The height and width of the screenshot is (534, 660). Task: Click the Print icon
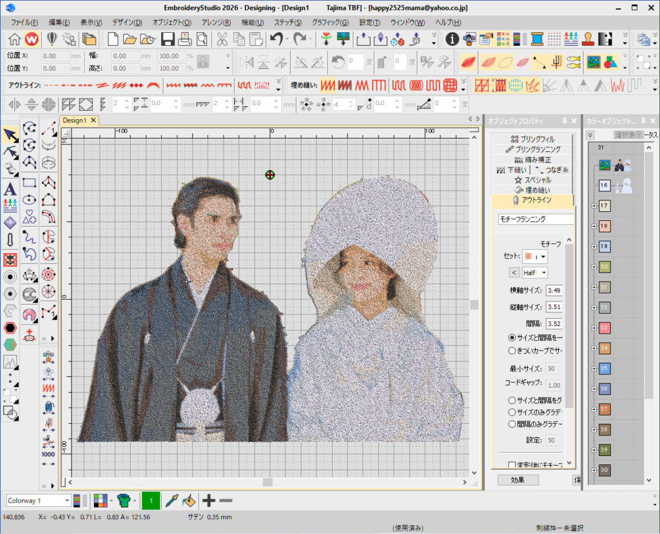coord(184,39)
